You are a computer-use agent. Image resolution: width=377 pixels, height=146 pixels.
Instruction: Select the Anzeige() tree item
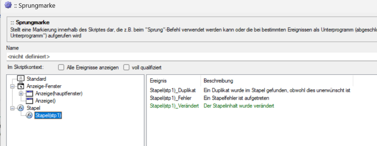(45, 101)
